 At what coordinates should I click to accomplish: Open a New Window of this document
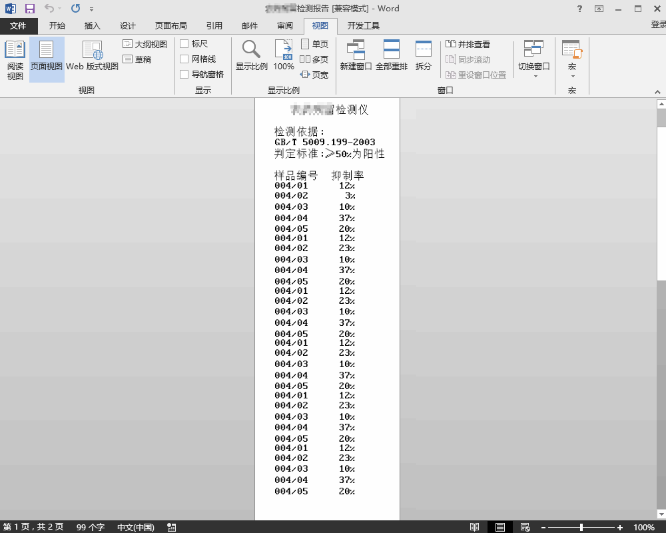(x=356, y=56)
